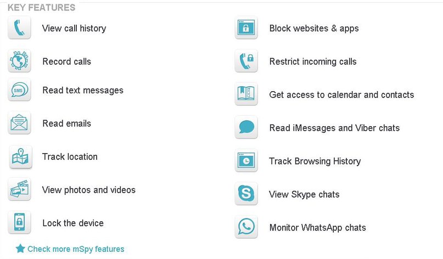
Task: Click the KEY FEATURES heading
Action: [x=42, y=8]
